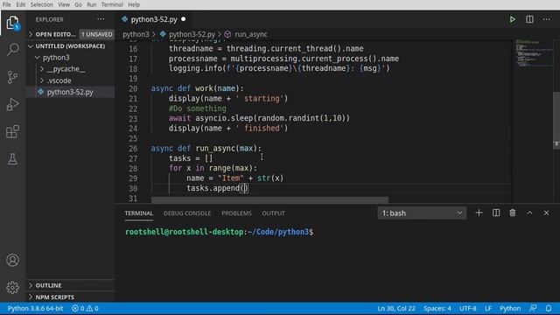
Task: Click the 1 UNSAVED badge
Action: (96, 34)
